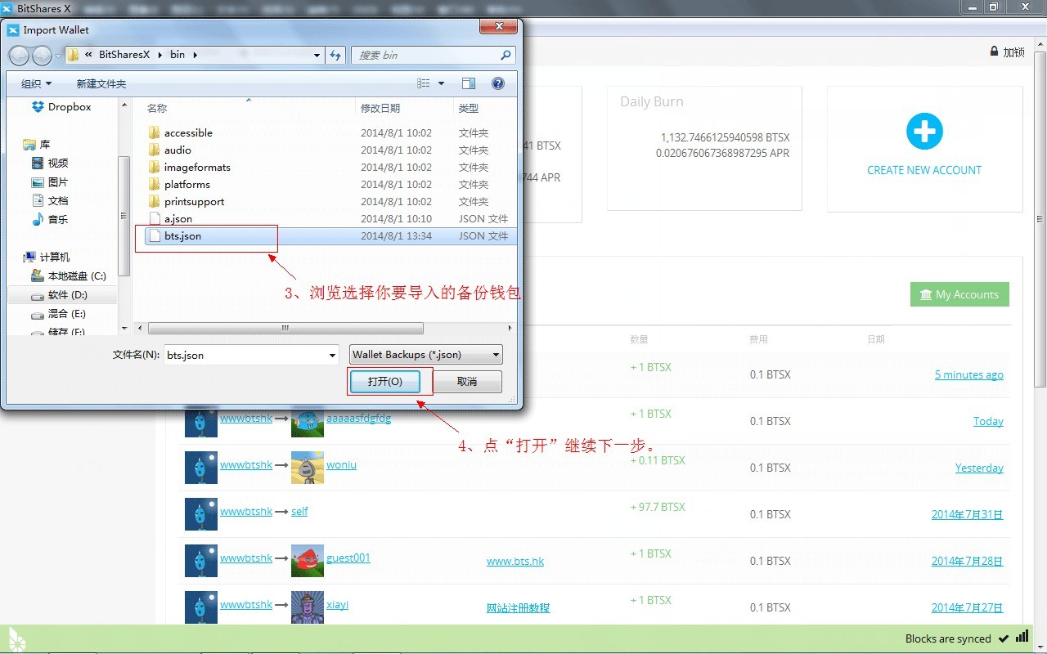
Task: Select 本地磁盘 (C:) drive
Action: pos(69,276)
